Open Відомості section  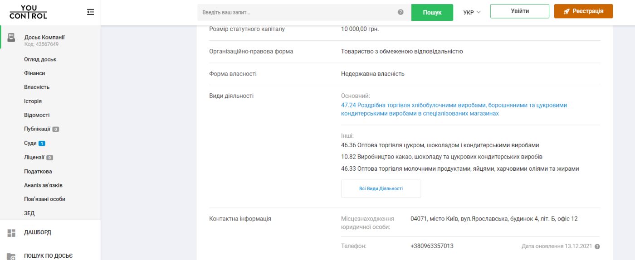(x=37, y=115)
